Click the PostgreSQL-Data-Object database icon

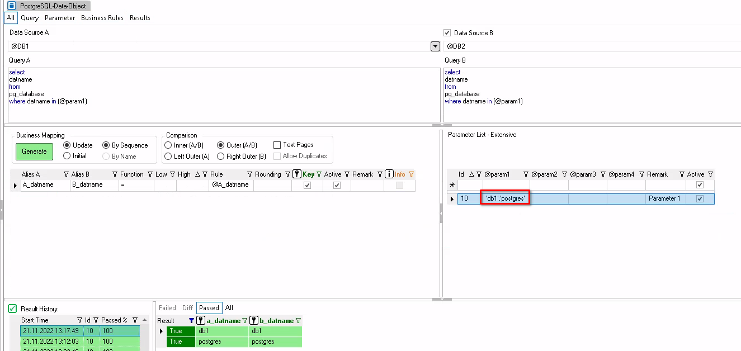[11, 6]
